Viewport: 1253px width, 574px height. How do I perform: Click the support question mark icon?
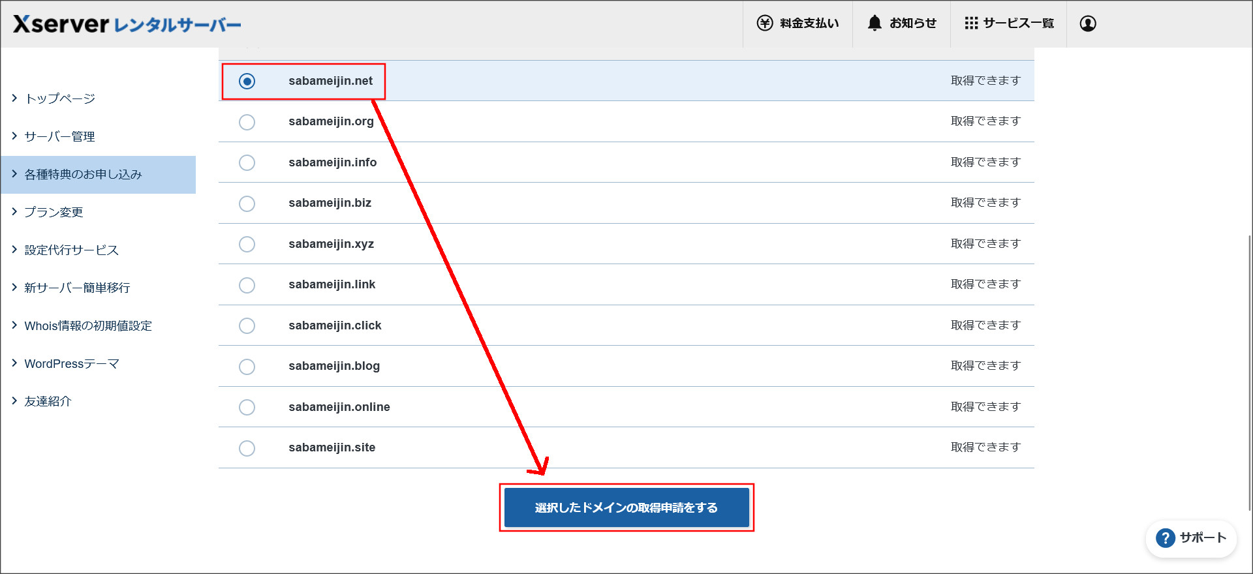[x=1165, y=538]
